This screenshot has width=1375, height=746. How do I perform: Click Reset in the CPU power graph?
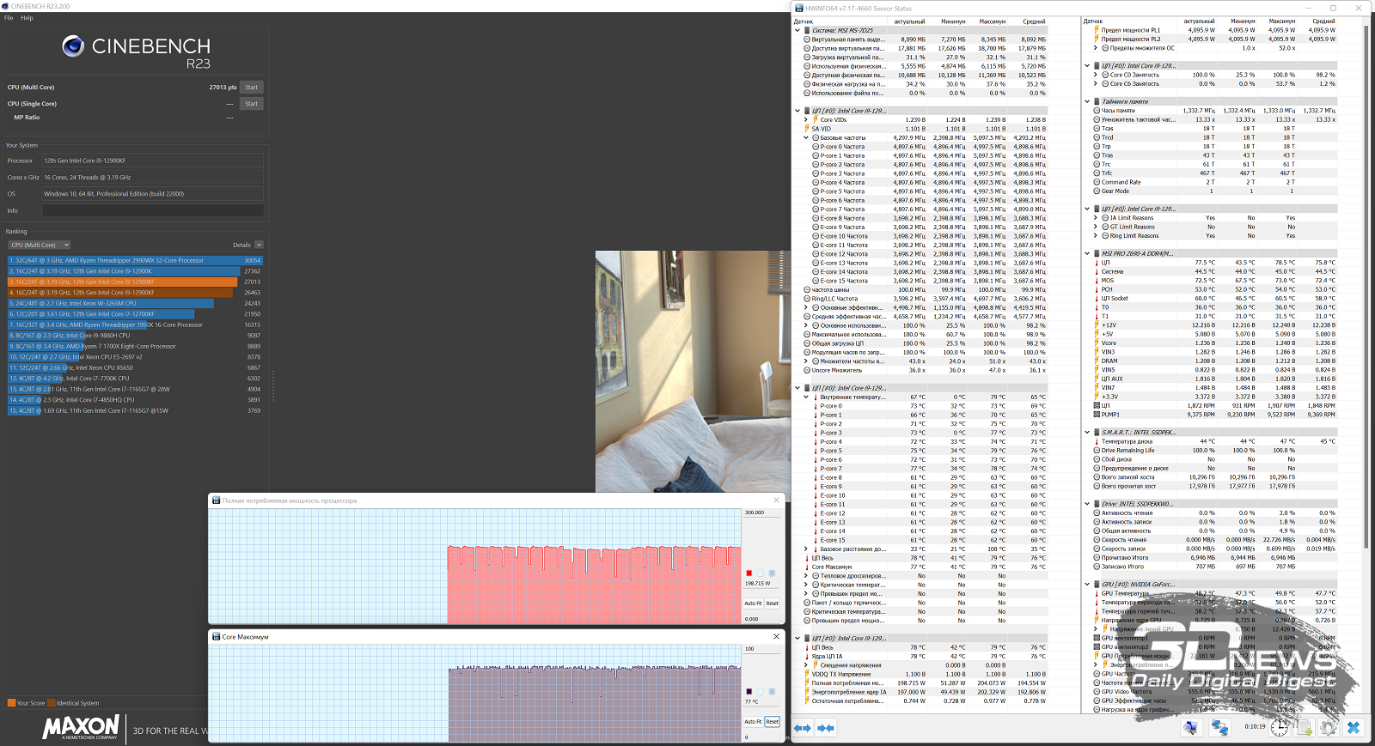[772, 603]
